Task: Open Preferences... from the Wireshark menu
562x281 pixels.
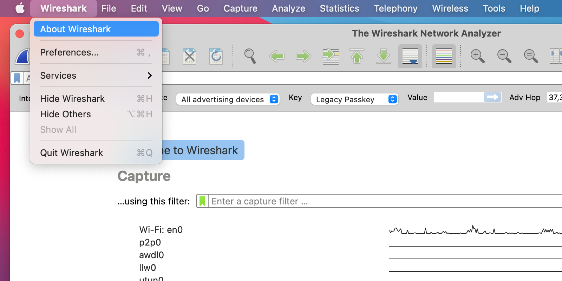Action: coord(96,52)
